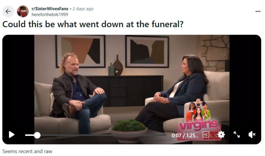This screenshot has height=156, width=265.
Task: Click the "2 days ago" timestamp
Action: pos(83,9)
